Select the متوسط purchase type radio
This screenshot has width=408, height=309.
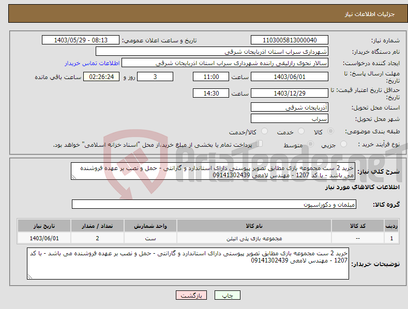click(x=310, y=144)
